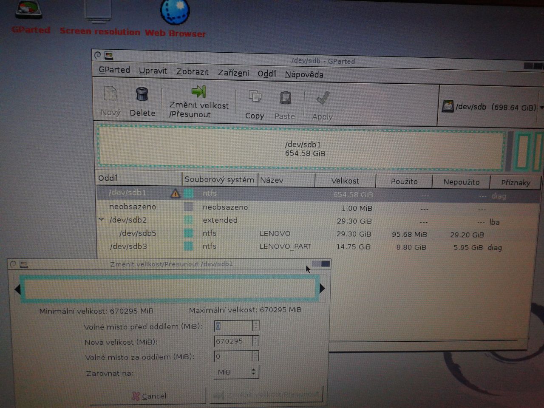Sort by the Použito column header
This screenshot has height=408, width=544.
[404, 181]
